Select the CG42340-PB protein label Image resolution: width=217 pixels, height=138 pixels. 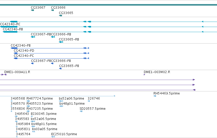[x=21, y=45]
